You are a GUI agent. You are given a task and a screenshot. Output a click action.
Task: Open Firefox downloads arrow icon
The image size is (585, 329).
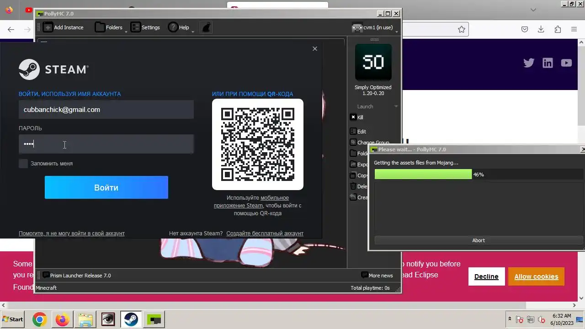tap(541, 29)
